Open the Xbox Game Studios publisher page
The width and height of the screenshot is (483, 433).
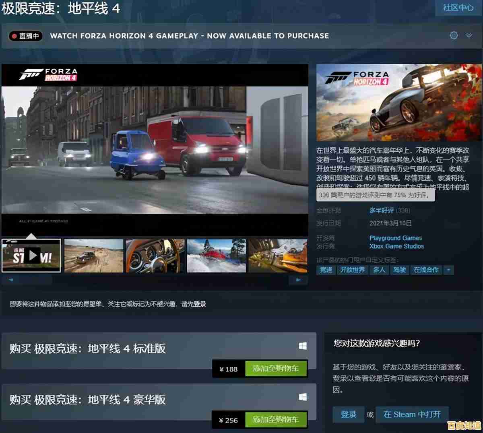[x=397, y=246]
